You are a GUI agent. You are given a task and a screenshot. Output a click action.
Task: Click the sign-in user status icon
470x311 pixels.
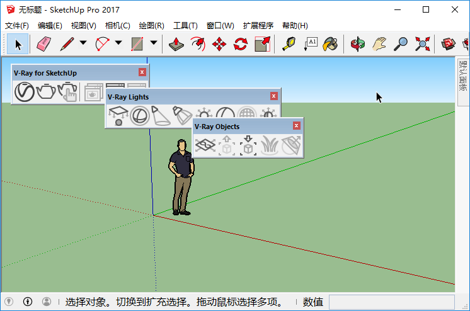point(47,302)
